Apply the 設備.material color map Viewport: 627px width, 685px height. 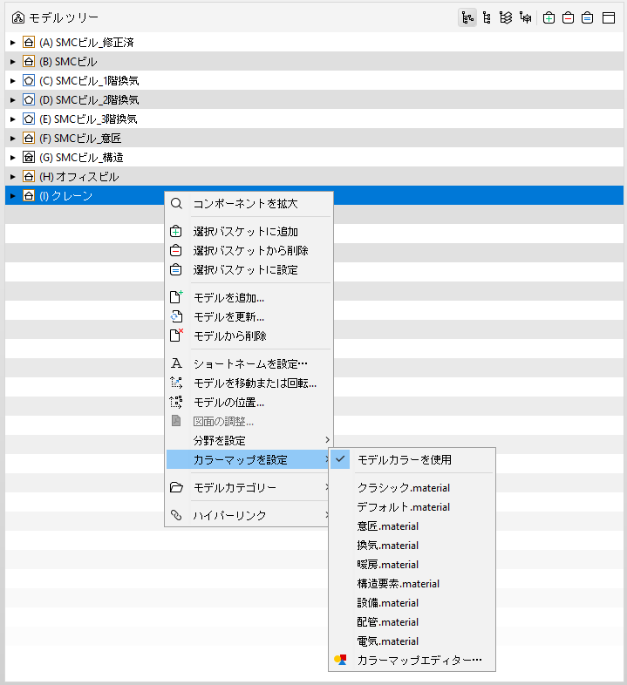[412, 603]
